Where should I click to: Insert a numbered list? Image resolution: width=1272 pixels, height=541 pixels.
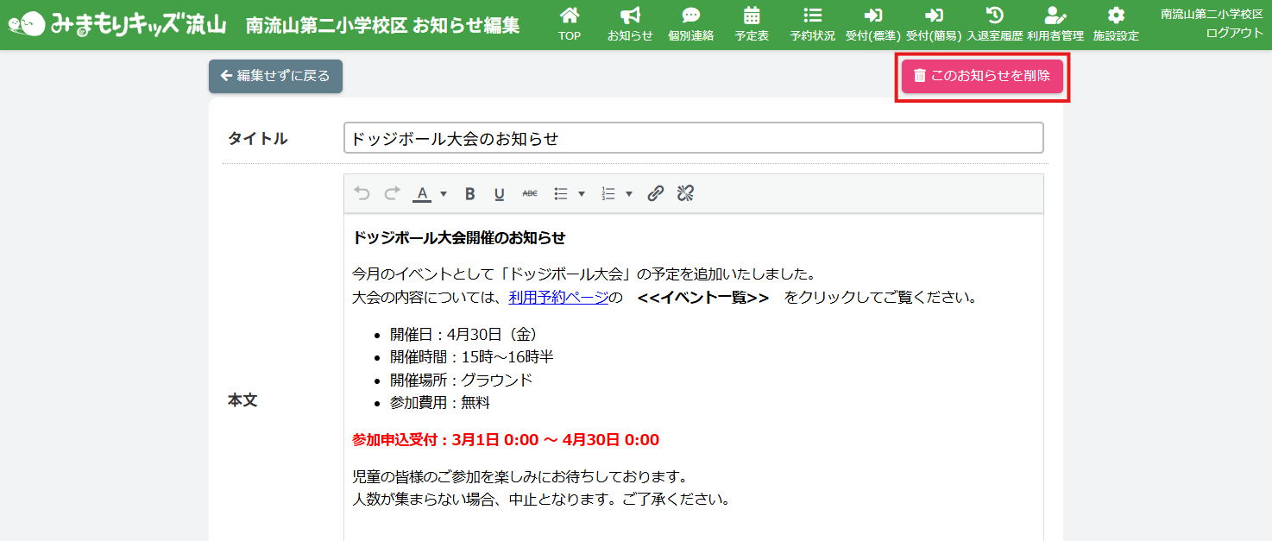click(608, 194)
